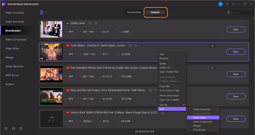Viewport: 255px width, 135px height.
Task: Click the Search field
Action: pos(243,13)
